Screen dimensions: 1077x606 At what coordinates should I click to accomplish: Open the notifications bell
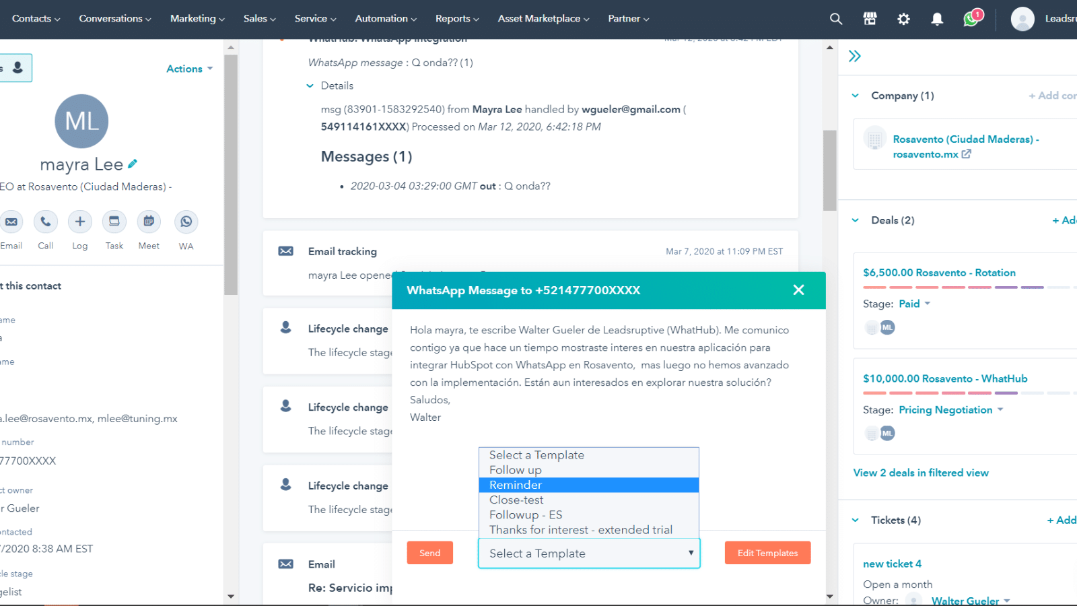click(936, 18)
